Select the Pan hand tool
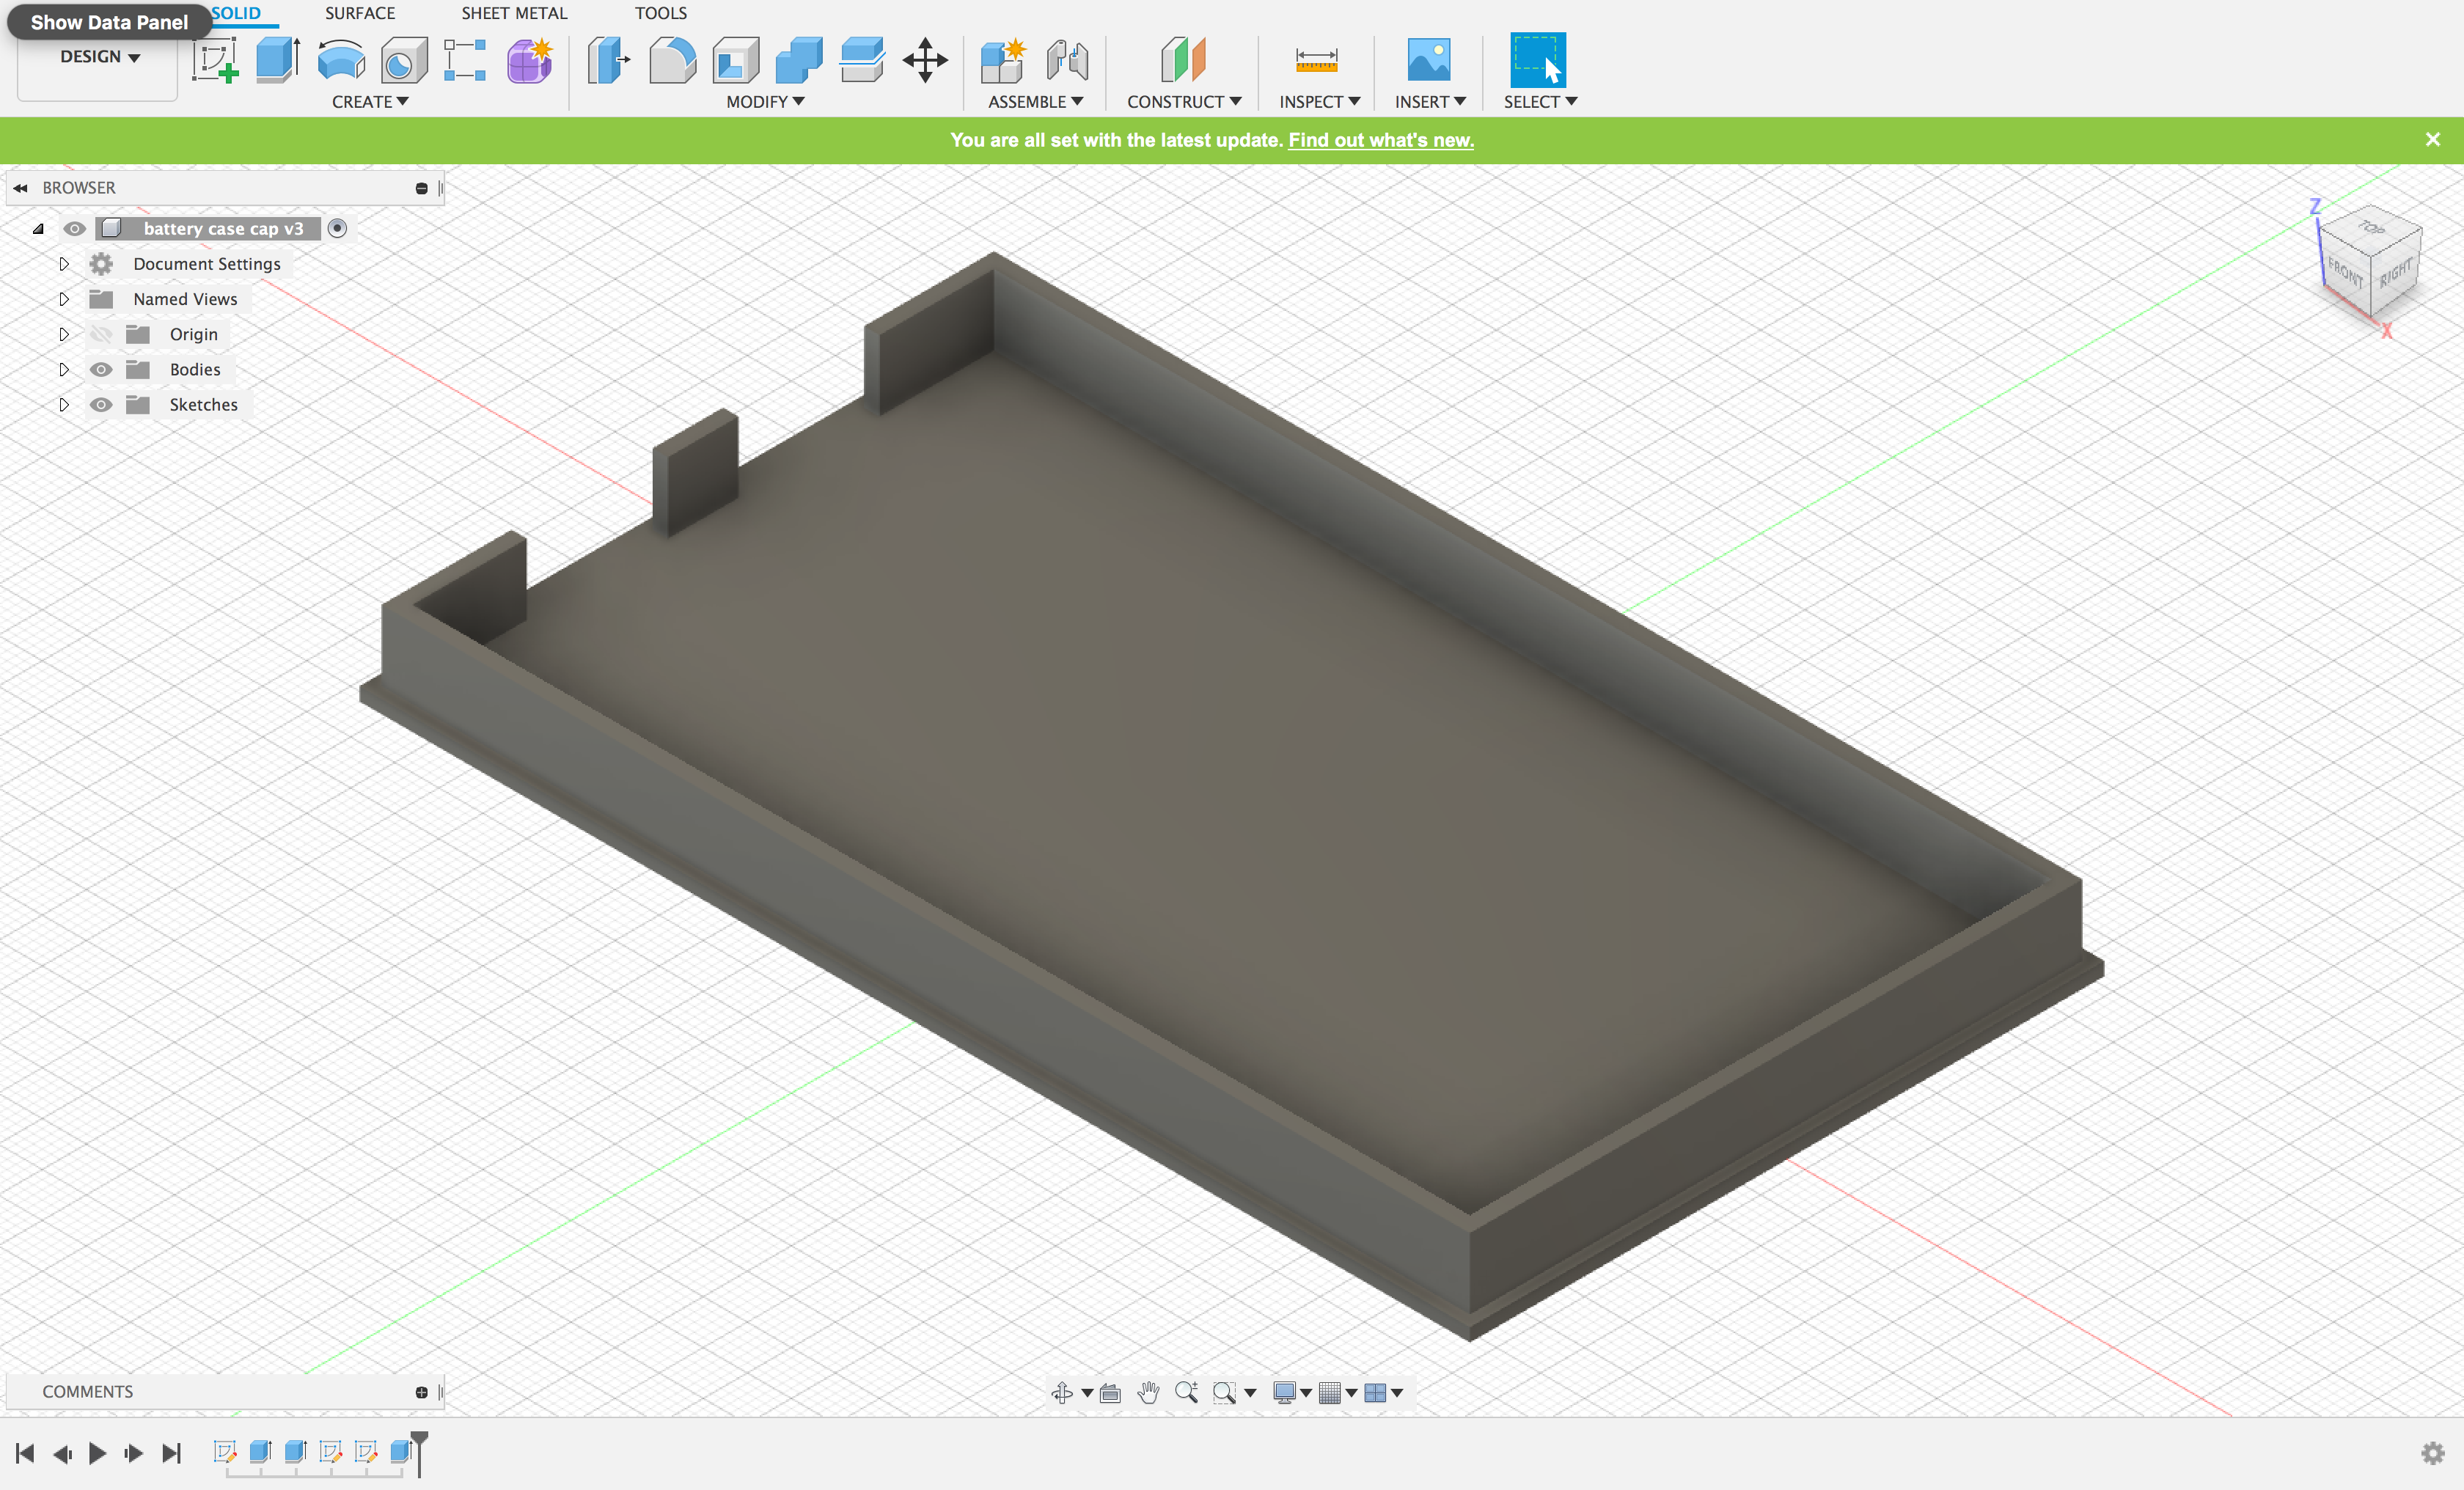 point(1148,1392)
